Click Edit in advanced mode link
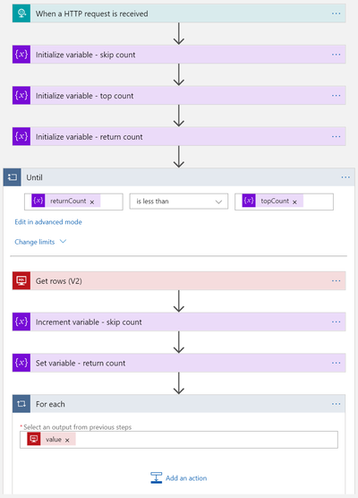The height and width of the screenshot is (498, 358). (x=48, y=222)
